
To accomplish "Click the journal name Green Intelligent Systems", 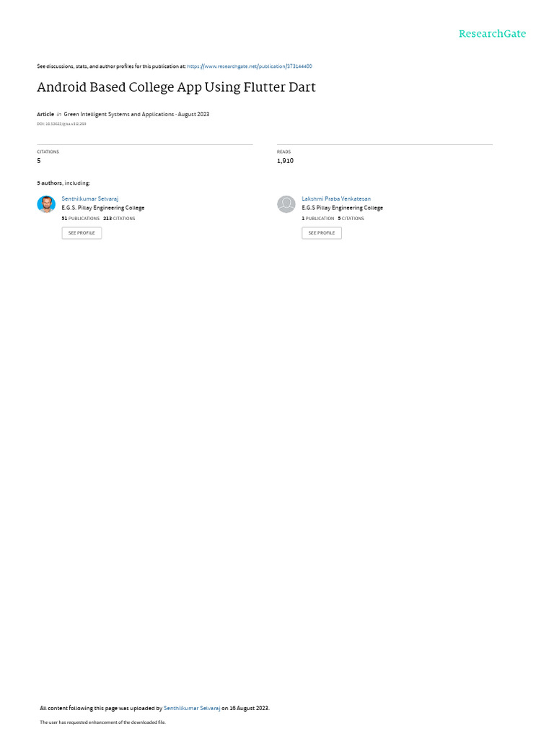I will [x=119, y=114].
